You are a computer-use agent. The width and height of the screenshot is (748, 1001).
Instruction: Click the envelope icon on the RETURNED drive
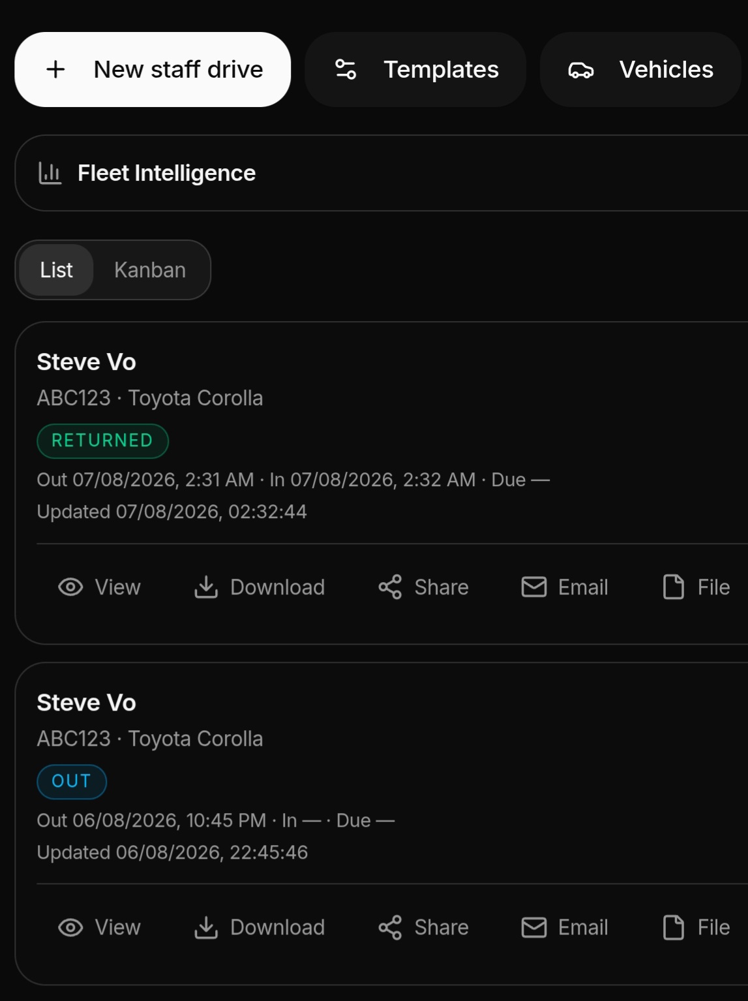(x=534, y=587)
